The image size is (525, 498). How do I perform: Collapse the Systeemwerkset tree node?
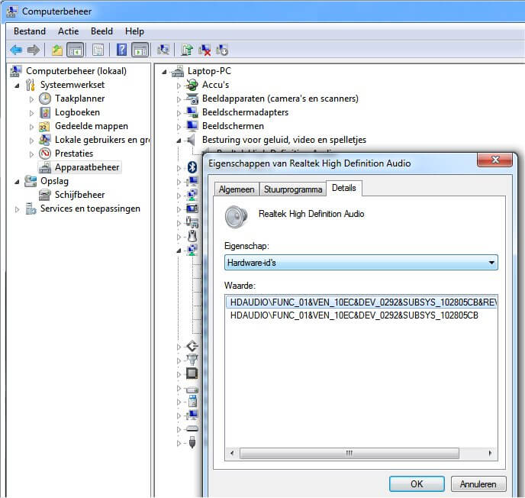[x=17, y=85]
